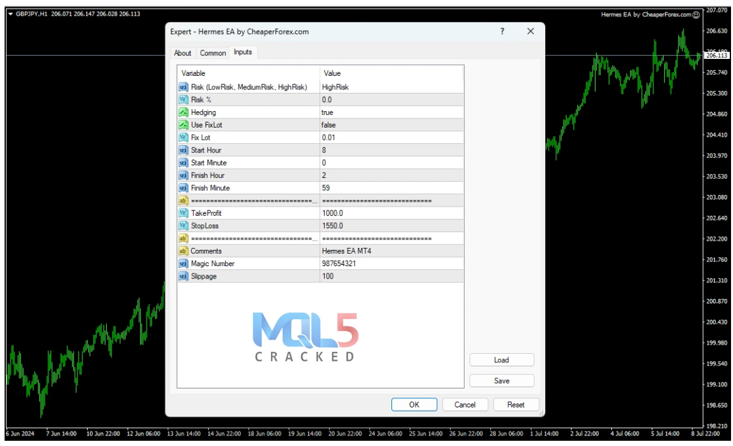The height and width of the screenshot is (446, 733).
Task: Select the StopLoss value 1550.0
Action: tap(392, 226)
